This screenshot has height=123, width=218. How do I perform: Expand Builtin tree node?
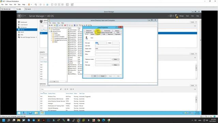tap(51, 33)
